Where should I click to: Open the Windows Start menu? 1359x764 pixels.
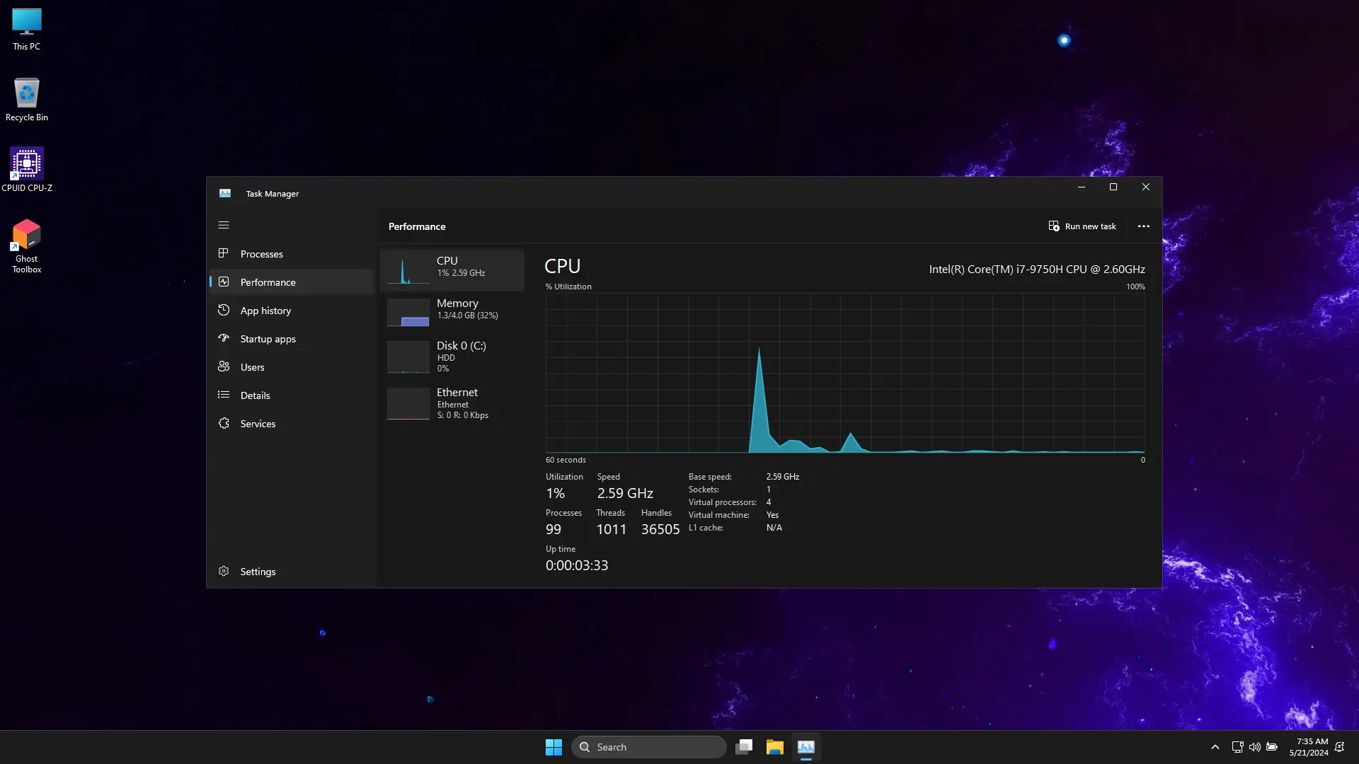point(554,747)
